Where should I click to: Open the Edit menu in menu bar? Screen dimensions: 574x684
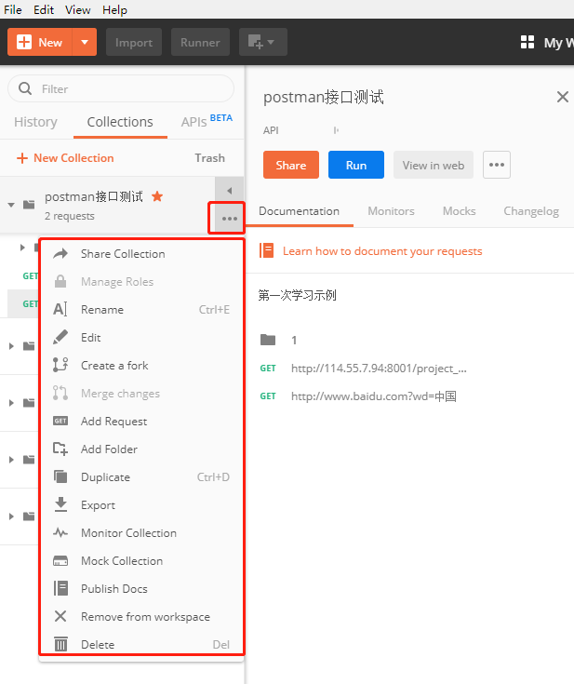click(44, 9)
